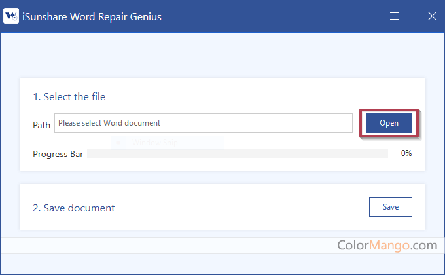Viewport: 445px width, 275px height.
Task: Click the "Path" label
Action: (41, 124)
